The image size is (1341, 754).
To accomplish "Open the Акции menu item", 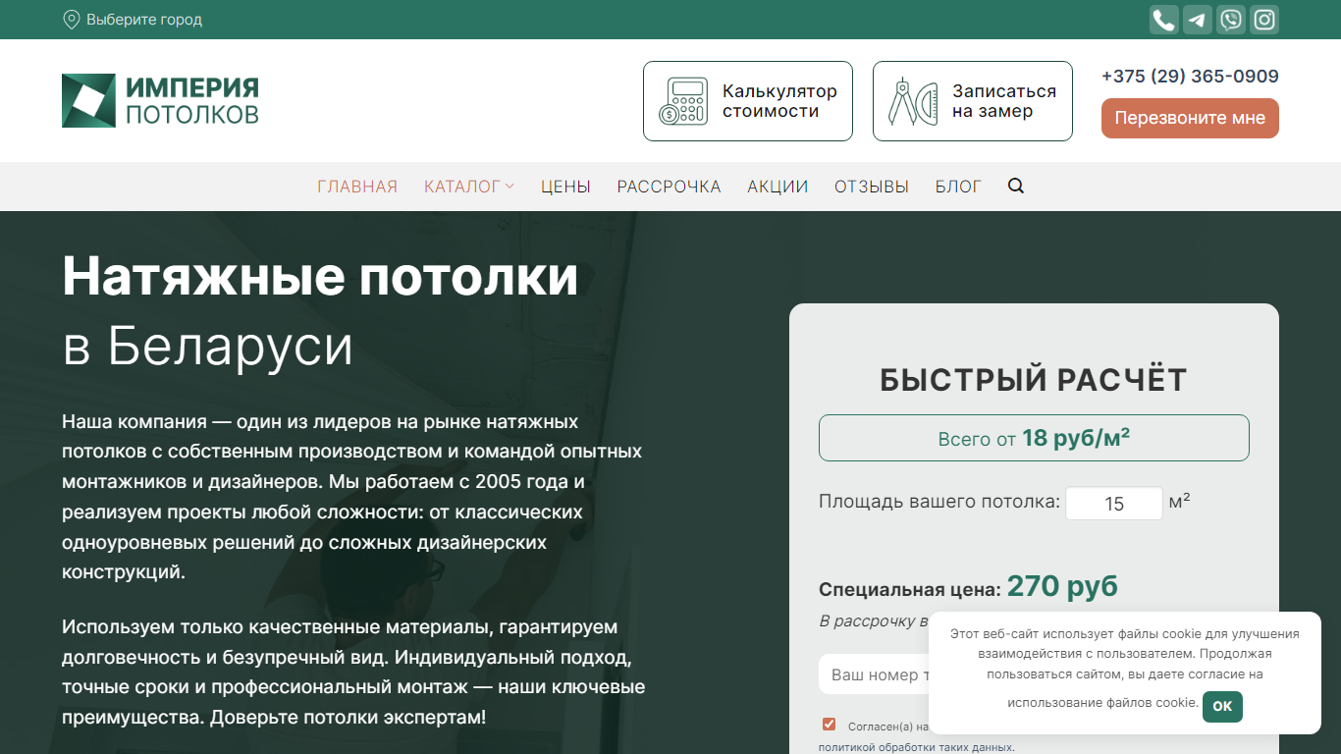I will click(x=778, y=187).
